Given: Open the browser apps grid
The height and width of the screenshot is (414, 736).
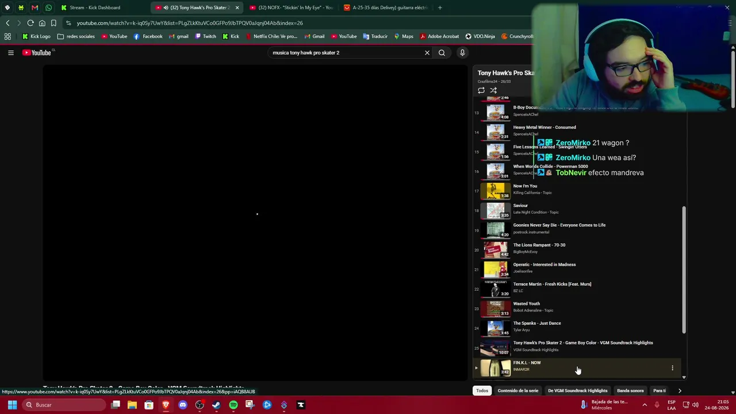Looking at the screenshot, I should [7, 36].
